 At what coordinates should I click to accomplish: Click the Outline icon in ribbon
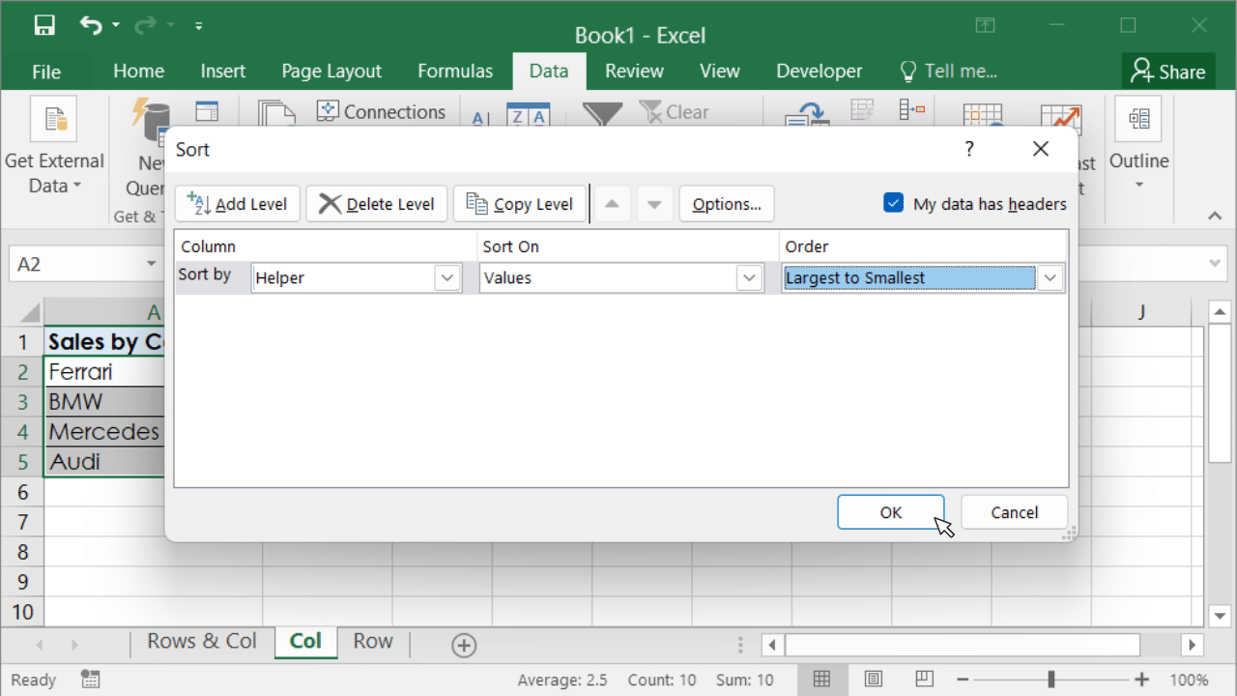tap(1138, 120)
